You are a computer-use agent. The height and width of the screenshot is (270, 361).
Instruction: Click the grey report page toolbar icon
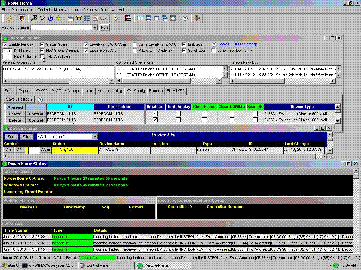pos(95,18)
